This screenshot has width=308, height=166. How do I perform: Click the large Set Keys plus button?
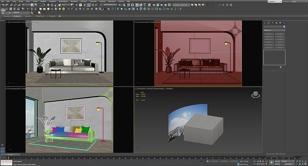click(272, 162)
